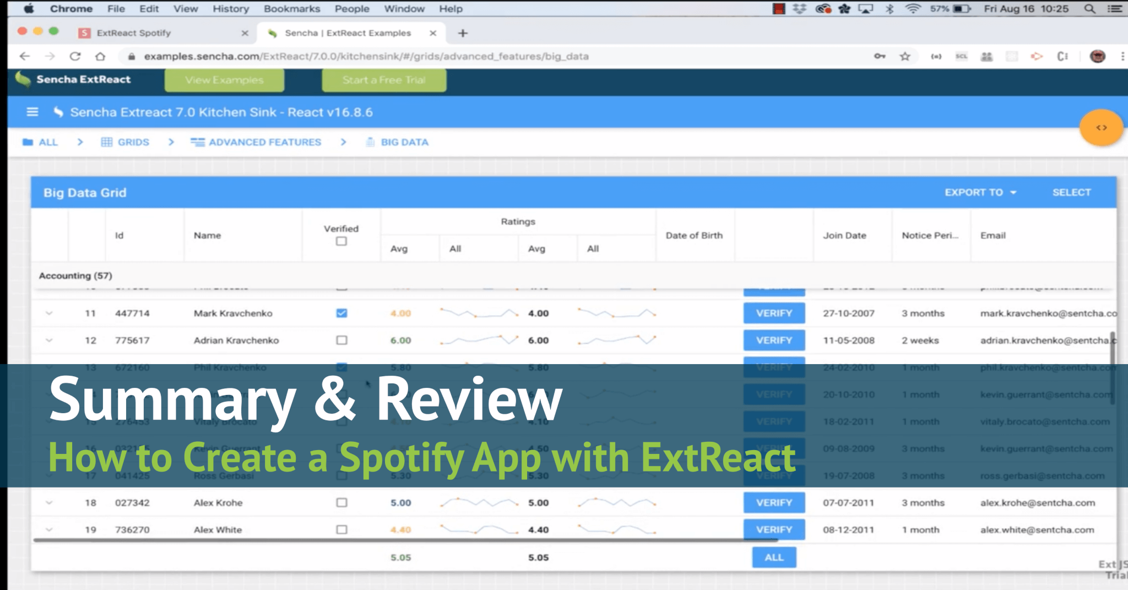Click the View Examples button
1128x590 pixels.
pyautogui.click(x=224, y=80)
